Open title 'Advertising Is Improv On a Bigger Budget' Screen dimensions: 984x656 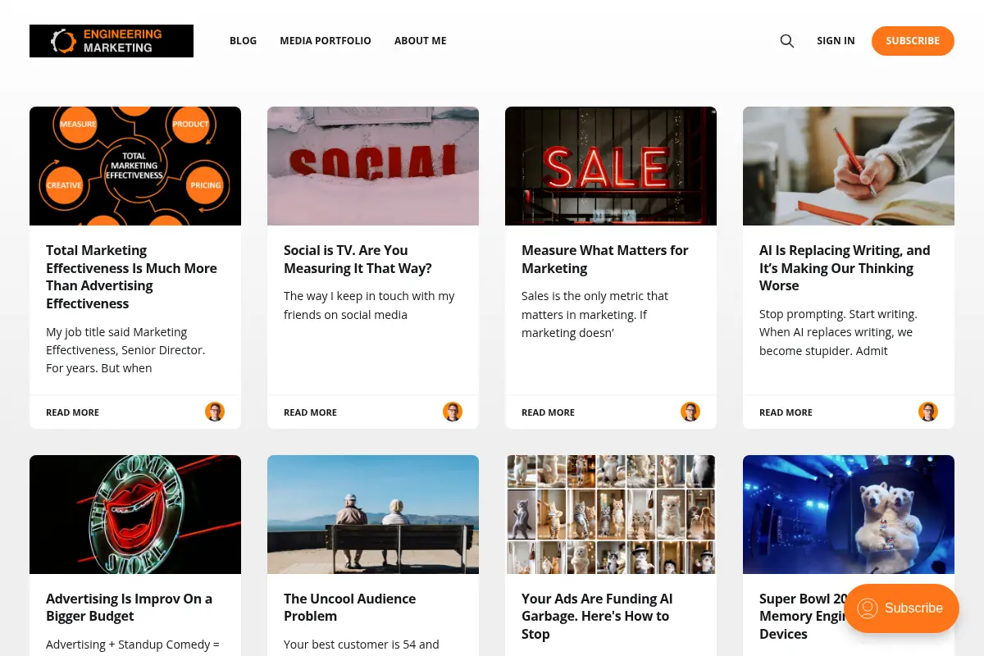130,608
